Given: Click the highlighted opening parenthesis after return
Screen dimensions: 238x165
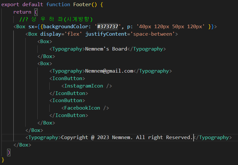Looking at the screenshot, I should point(36,12).
